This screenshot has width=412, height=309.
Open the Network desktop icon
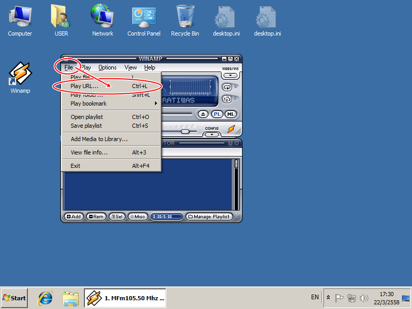tap(102, 21)
